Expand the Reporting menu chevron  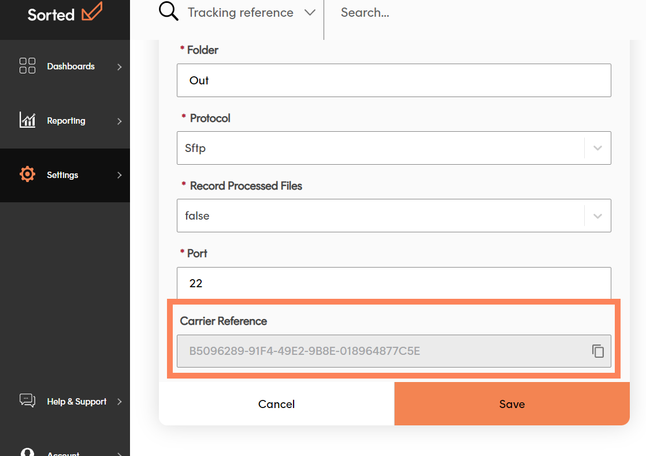point(120,121)
